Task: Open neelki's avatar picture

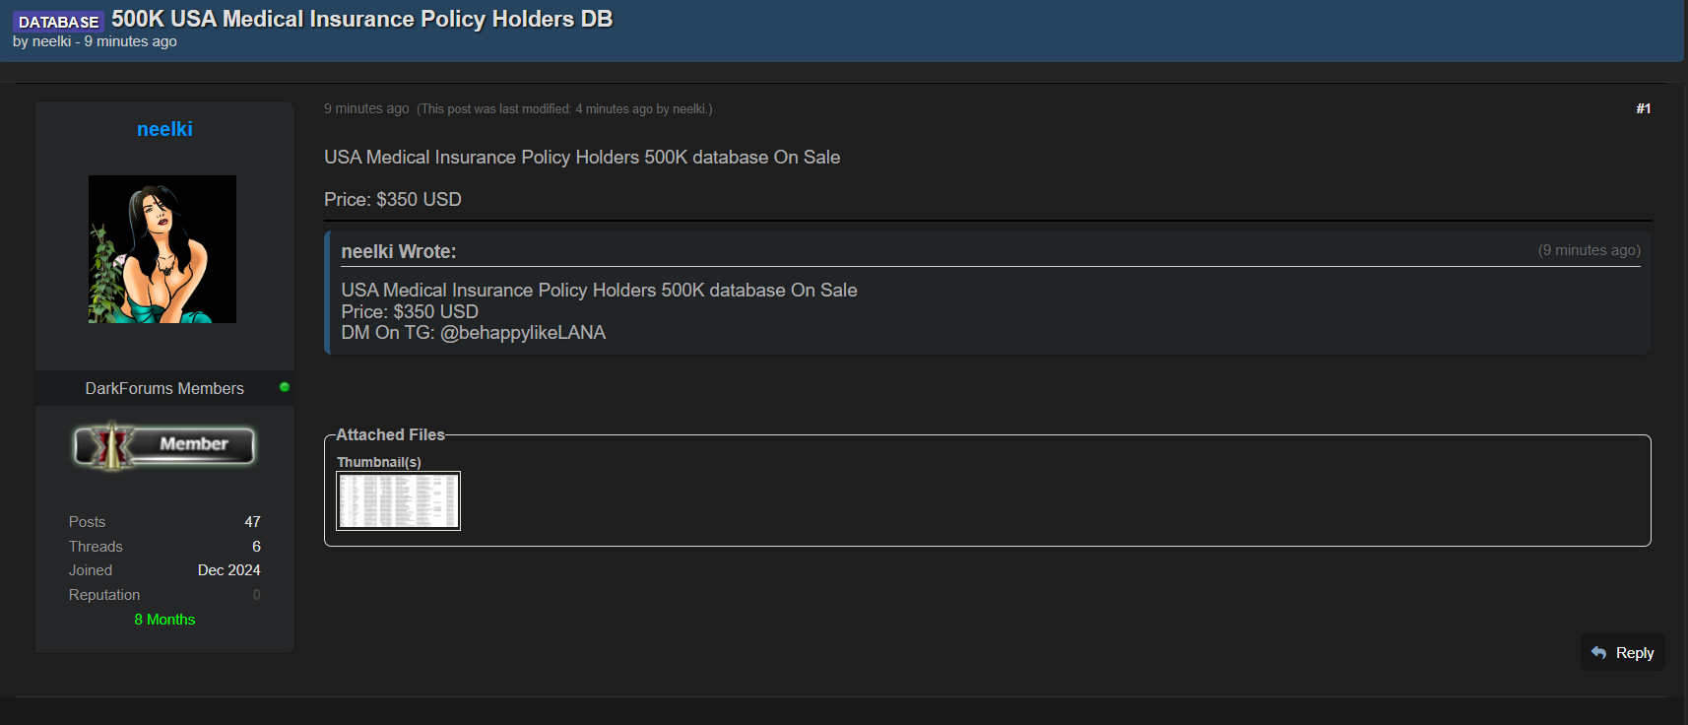Action: tap(162, 249)
